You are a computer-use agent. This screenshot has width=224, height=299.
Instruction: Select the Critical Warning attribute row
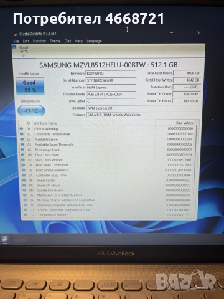pyautogui.click(x=106, y=129)
